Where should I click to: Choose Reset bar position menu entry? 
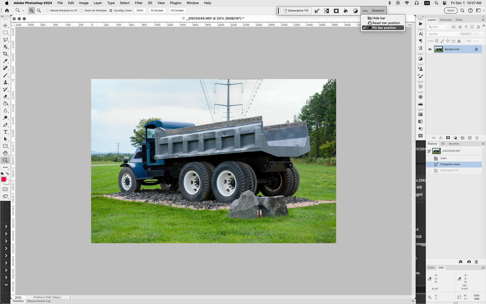(x=386, y=23)
